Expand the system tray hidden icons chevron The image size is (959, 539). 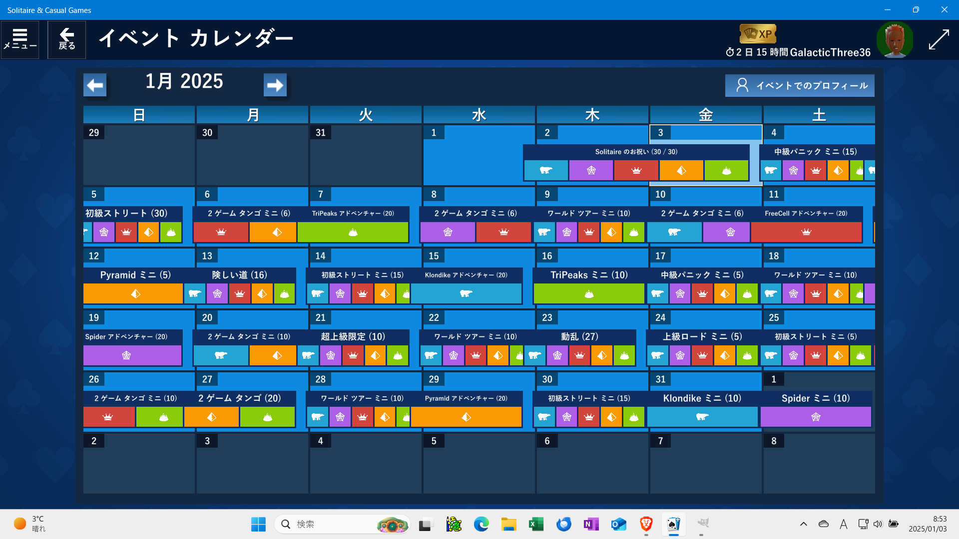(803, 524)
